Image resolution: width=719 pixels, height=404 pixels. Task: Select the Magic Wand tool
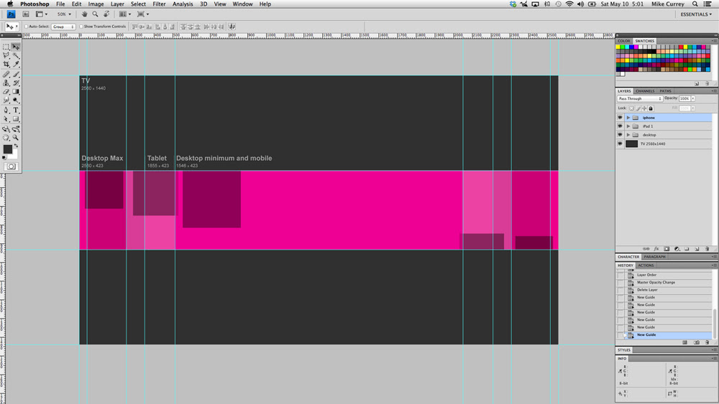tap(16, 55)
